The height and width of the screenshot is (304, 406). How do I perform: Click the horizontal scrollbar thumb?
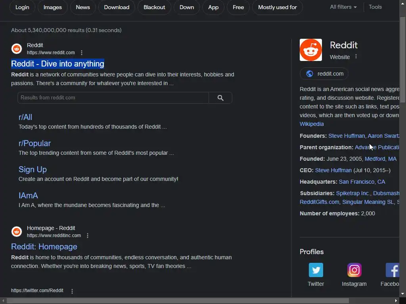click(x=178, y=301)
